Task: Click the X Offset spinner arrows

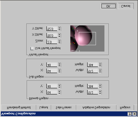Action: tap(59, 35)
